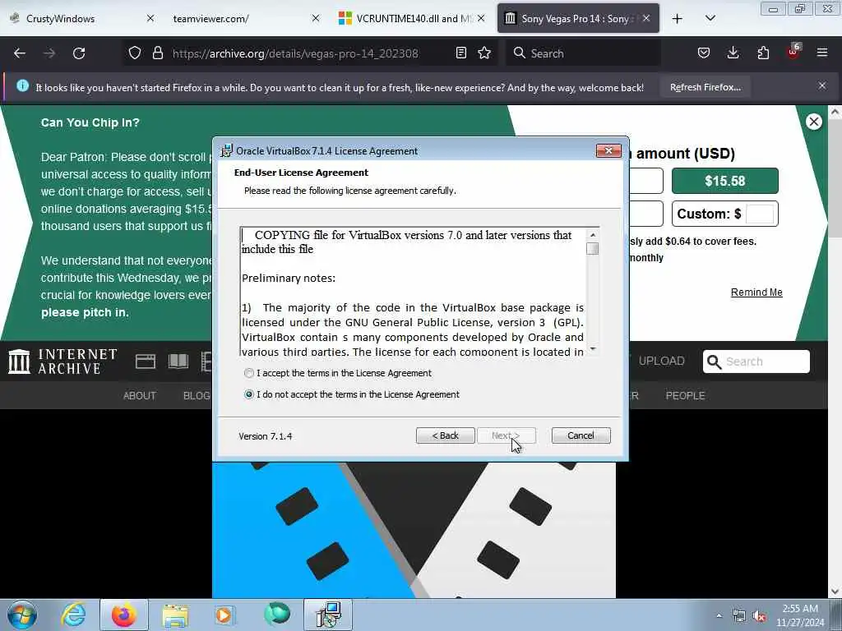The height and width of the screenshot is (631, 842).
Task: Switch to the VCRUNTIME140.dll tab
Action: (x=414, y=19)
